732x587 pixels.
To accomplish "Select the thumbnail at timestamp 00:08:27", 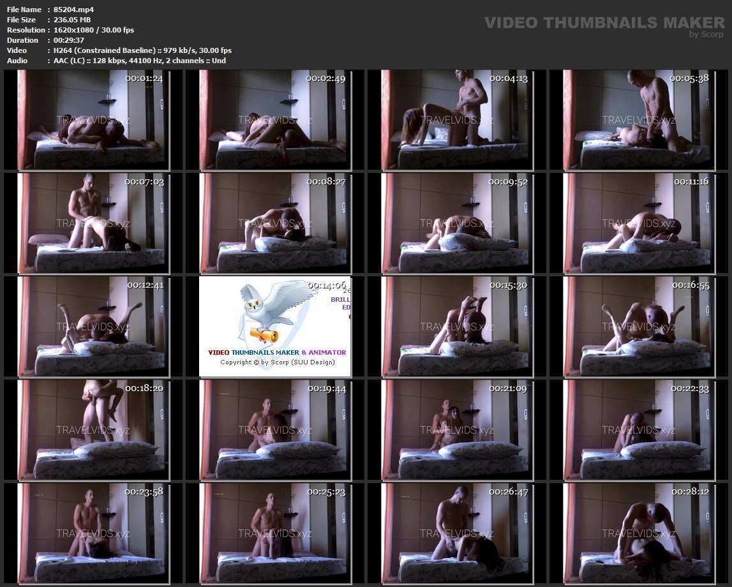I will pos(275,223).
